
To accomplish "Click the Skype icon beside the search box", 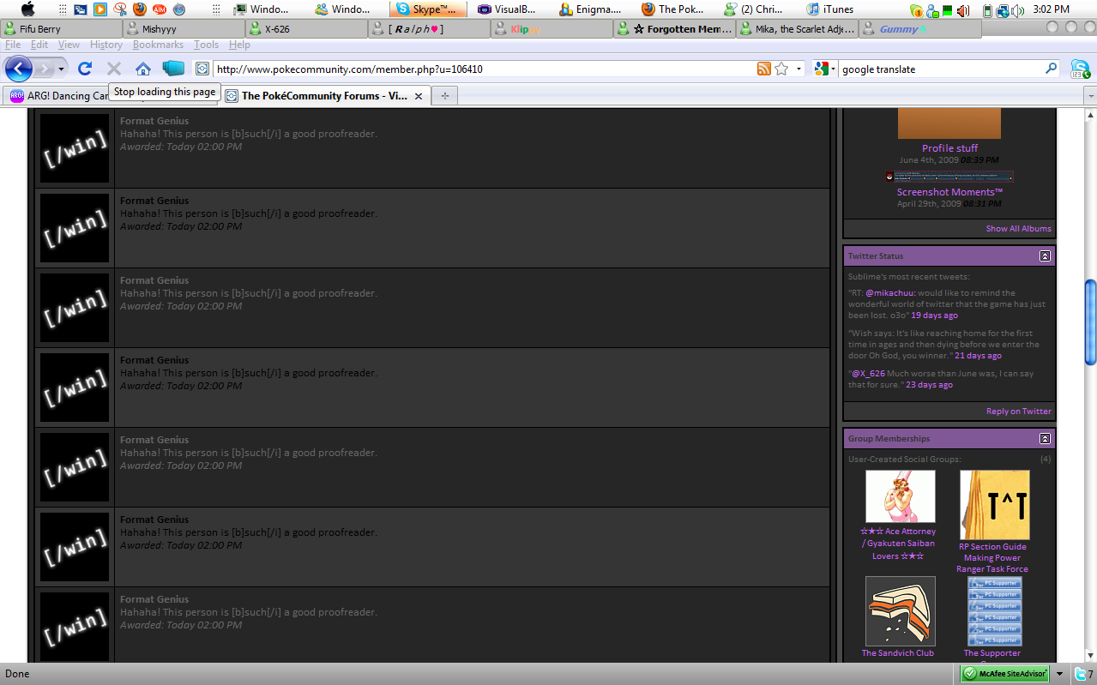I will click(1080, 69).
